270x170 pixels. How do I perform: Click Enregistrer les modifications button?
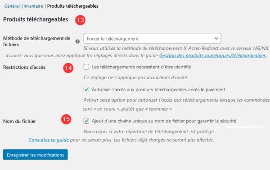(35, 155)
